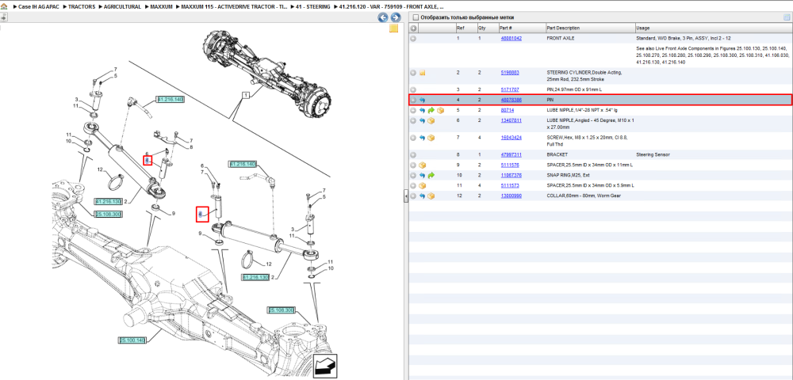Expand the PIN 48078386 row plus icon
This screenshot has height=380, width=793.
click(413, 100)
